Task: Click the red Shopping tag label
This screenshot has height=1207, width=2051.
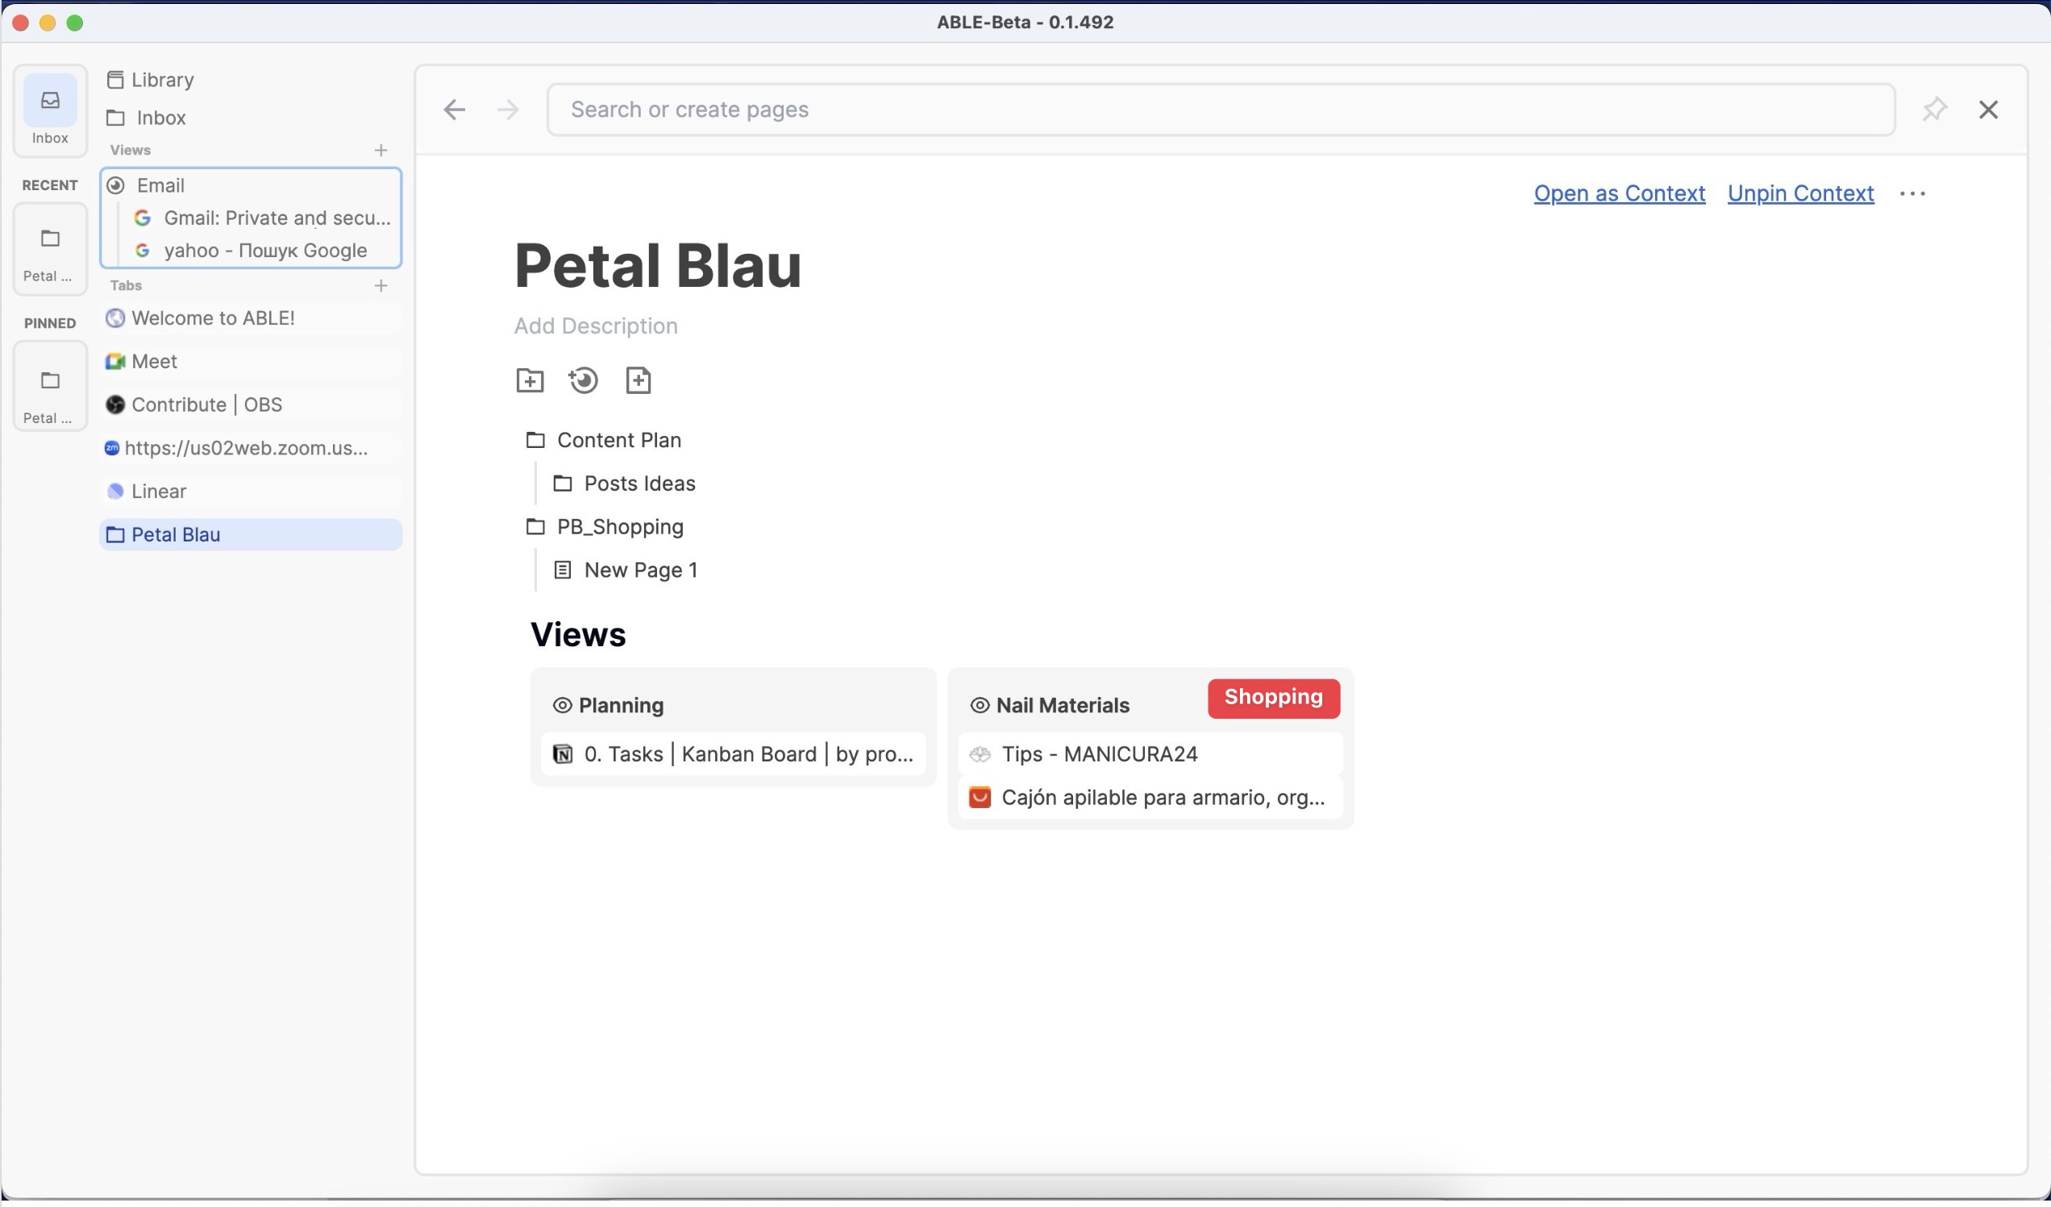Action: click(1273, 698)
